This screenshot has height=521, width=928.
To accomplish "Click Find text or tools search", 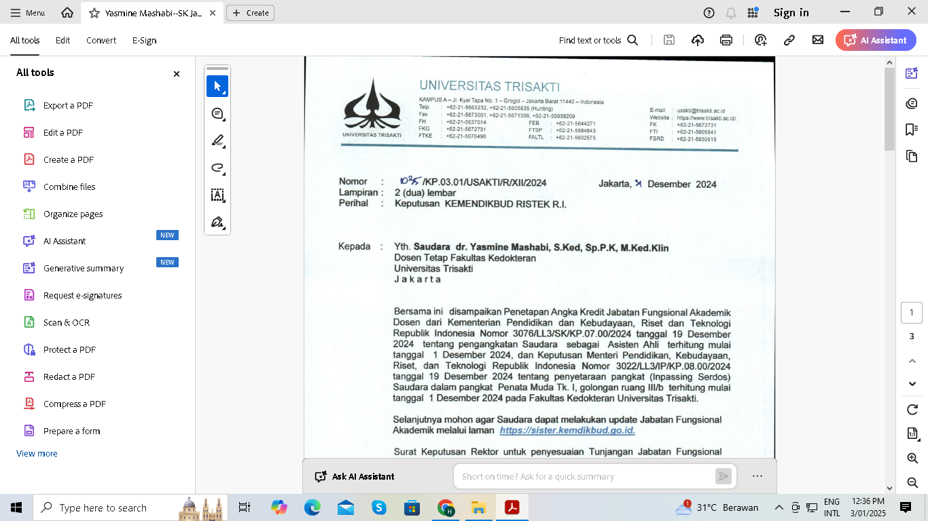I will [x=599, y=41].
